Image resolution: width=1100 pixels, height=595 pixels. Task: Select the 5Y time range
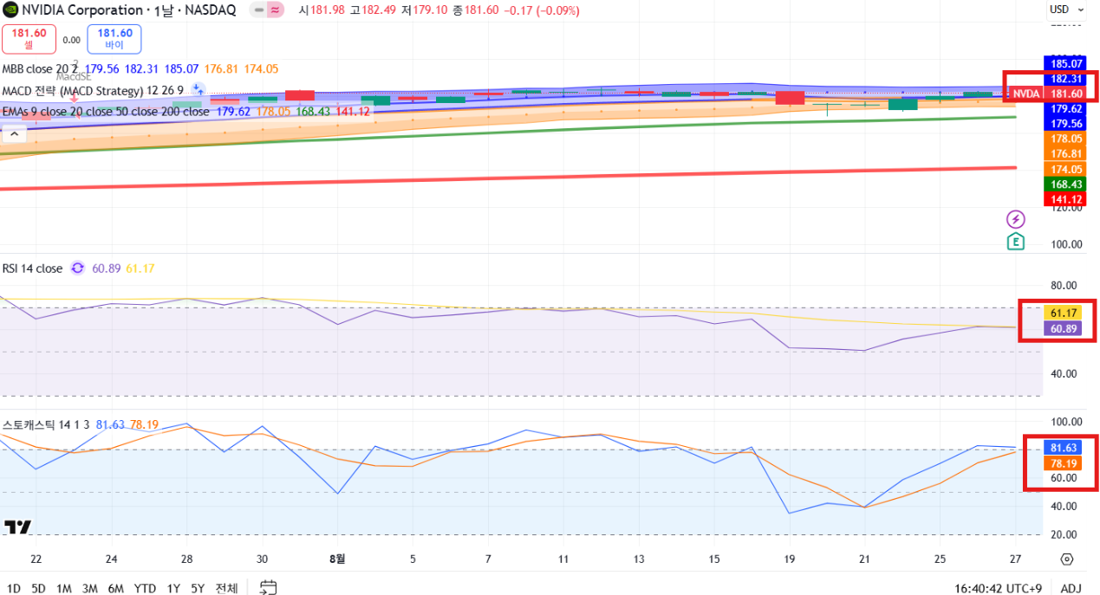pyautogui.click(x=198, y=588)
